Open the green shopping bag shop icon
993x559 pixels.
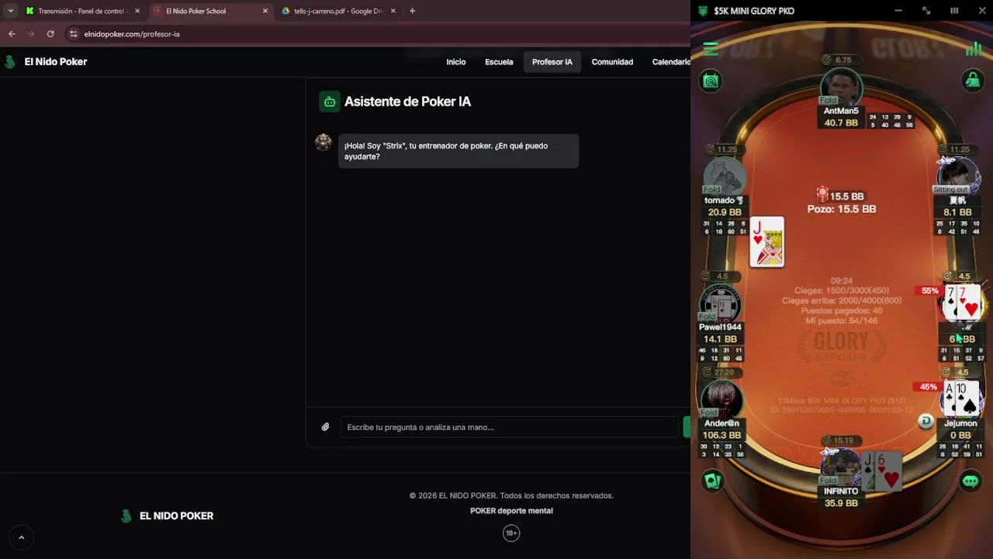point(972,80)
